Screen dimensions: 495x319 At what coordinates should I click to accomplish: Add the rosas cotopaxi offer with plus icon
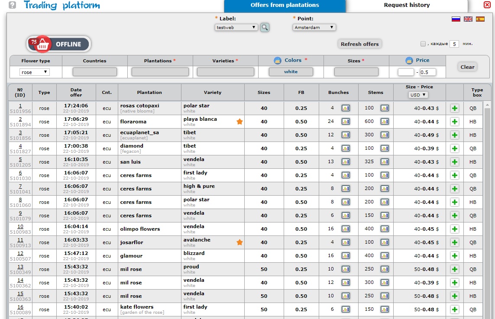(454, 108)
